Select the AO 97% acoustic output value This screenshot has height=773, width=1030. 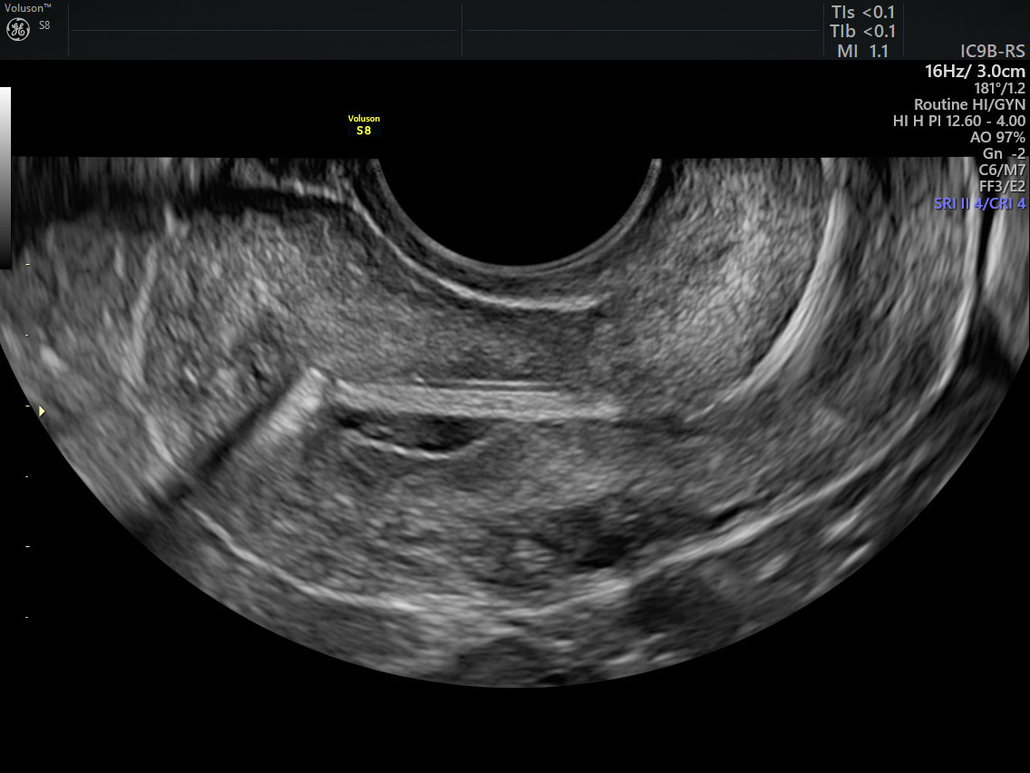tap(996, 137)
